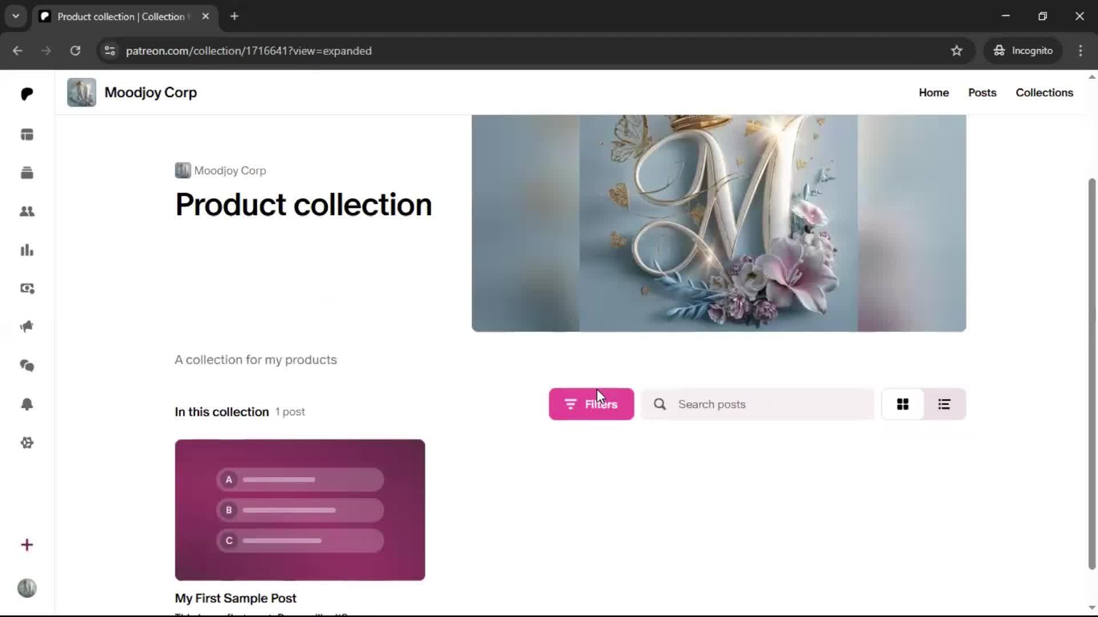
Task: Click the browser back arrow
Action: click(x=18, y=51)
